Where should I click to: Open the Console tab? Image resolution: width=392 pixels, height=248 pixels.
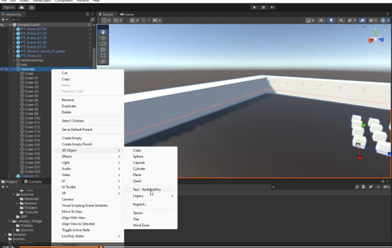pos(33,182)
